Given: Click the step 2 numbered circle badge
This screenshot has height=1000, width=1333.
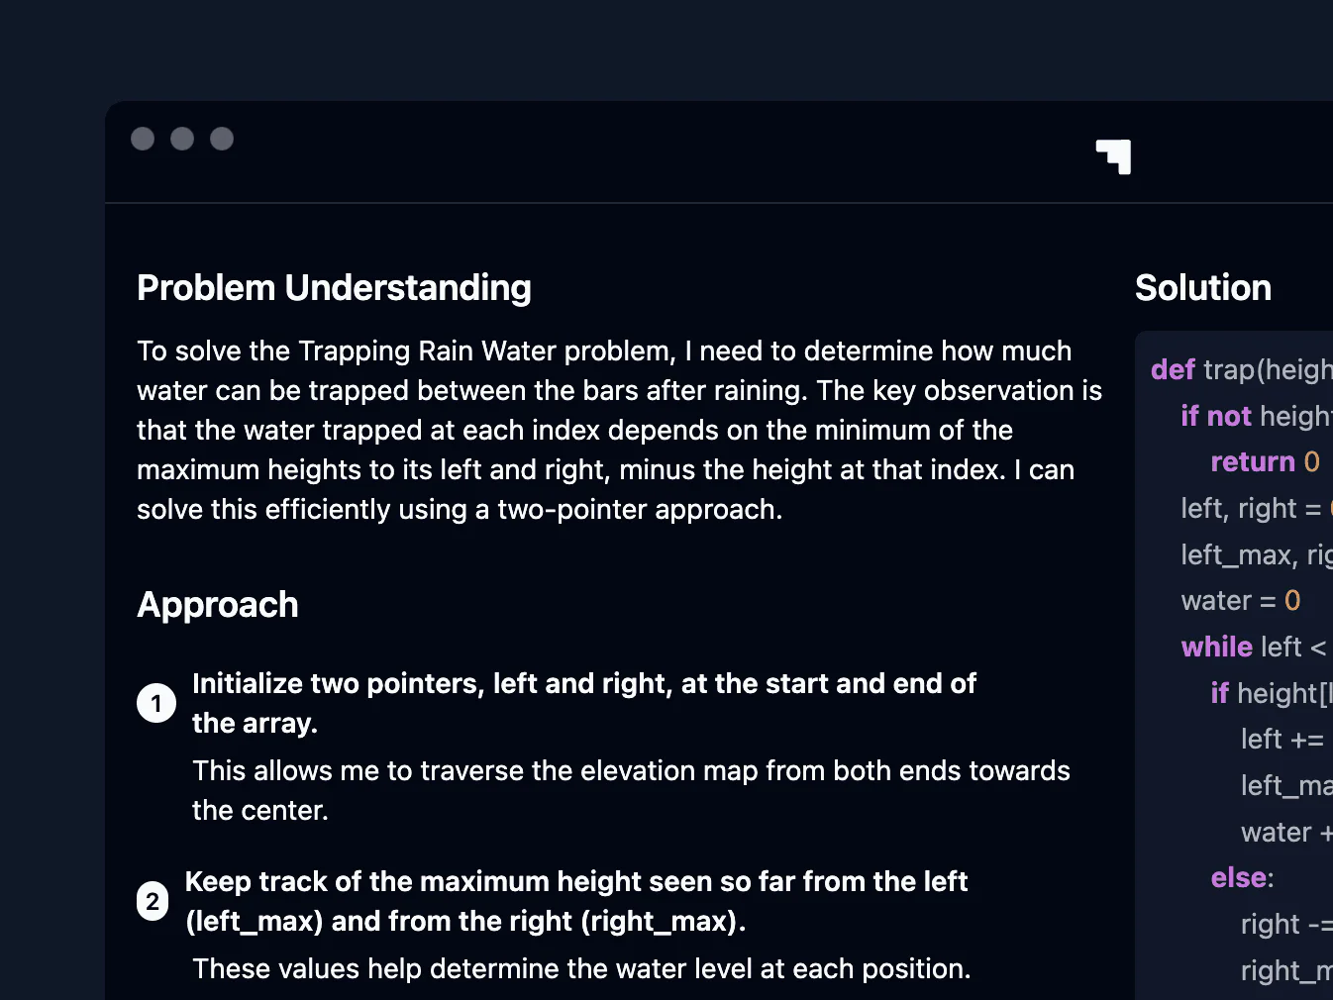Looking at the screenshot, I should 152,901.
